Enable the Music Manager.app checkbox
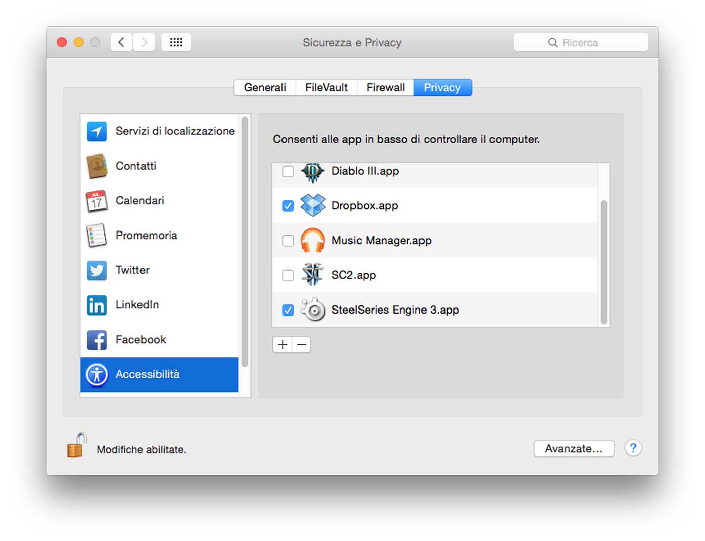Screen dimensions: 705x541 (x=288, y=241)
